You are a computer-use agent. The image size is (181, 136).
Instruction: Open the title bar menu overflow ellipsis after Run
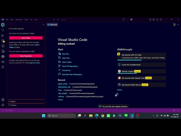41,20
